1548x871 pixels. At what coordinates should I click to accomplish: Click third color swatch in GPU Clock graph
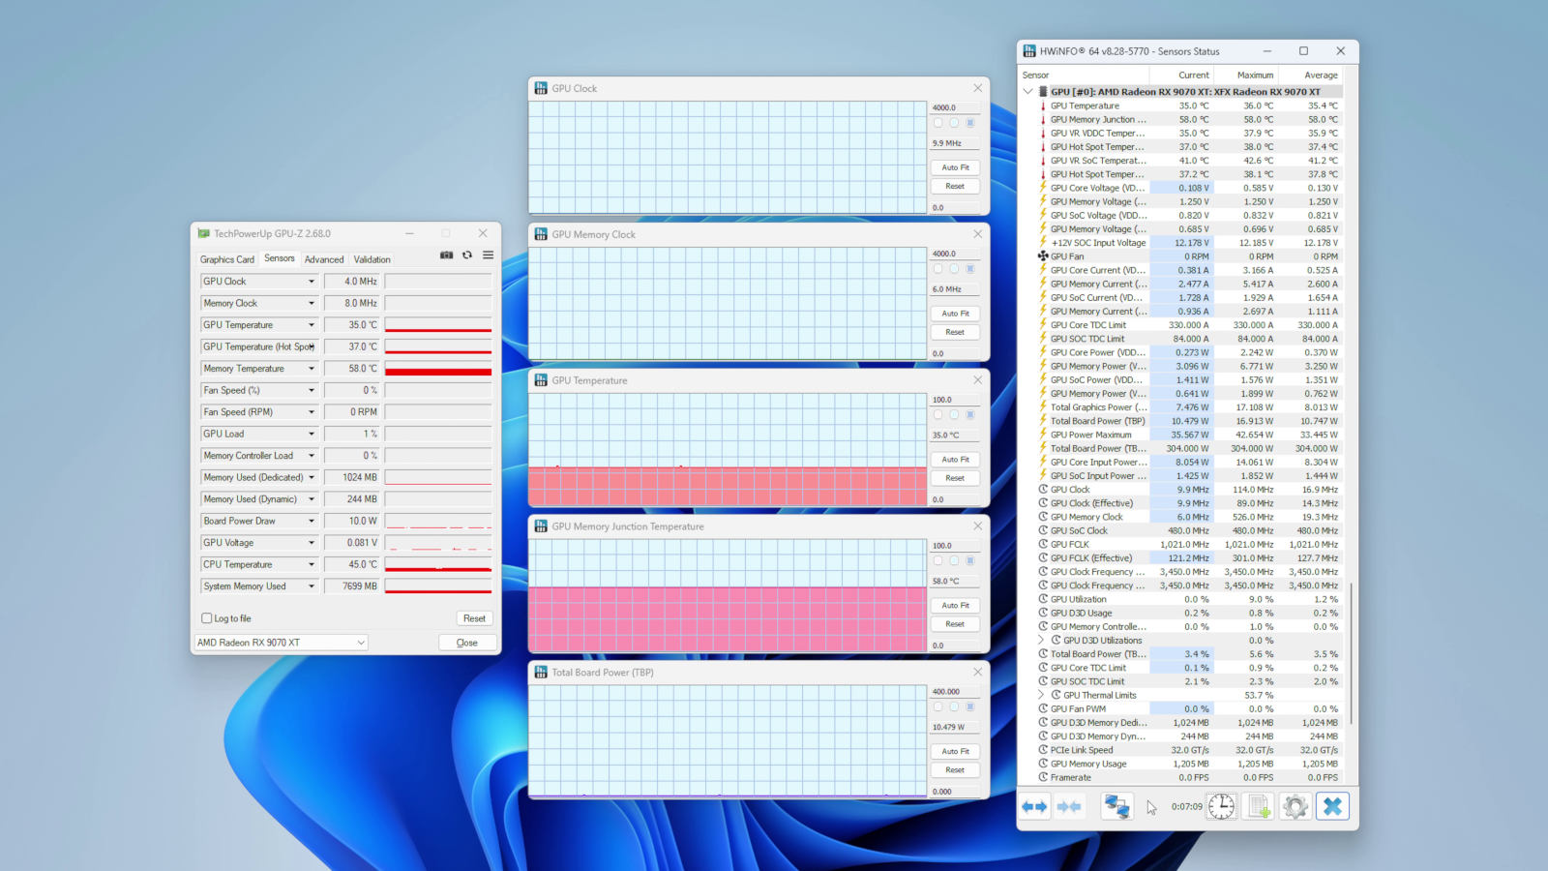coord(970,123)
